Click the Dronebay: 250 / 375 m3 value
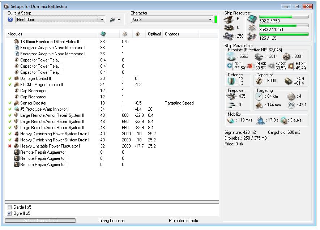 pyautogui.click(x=246, y=138)
